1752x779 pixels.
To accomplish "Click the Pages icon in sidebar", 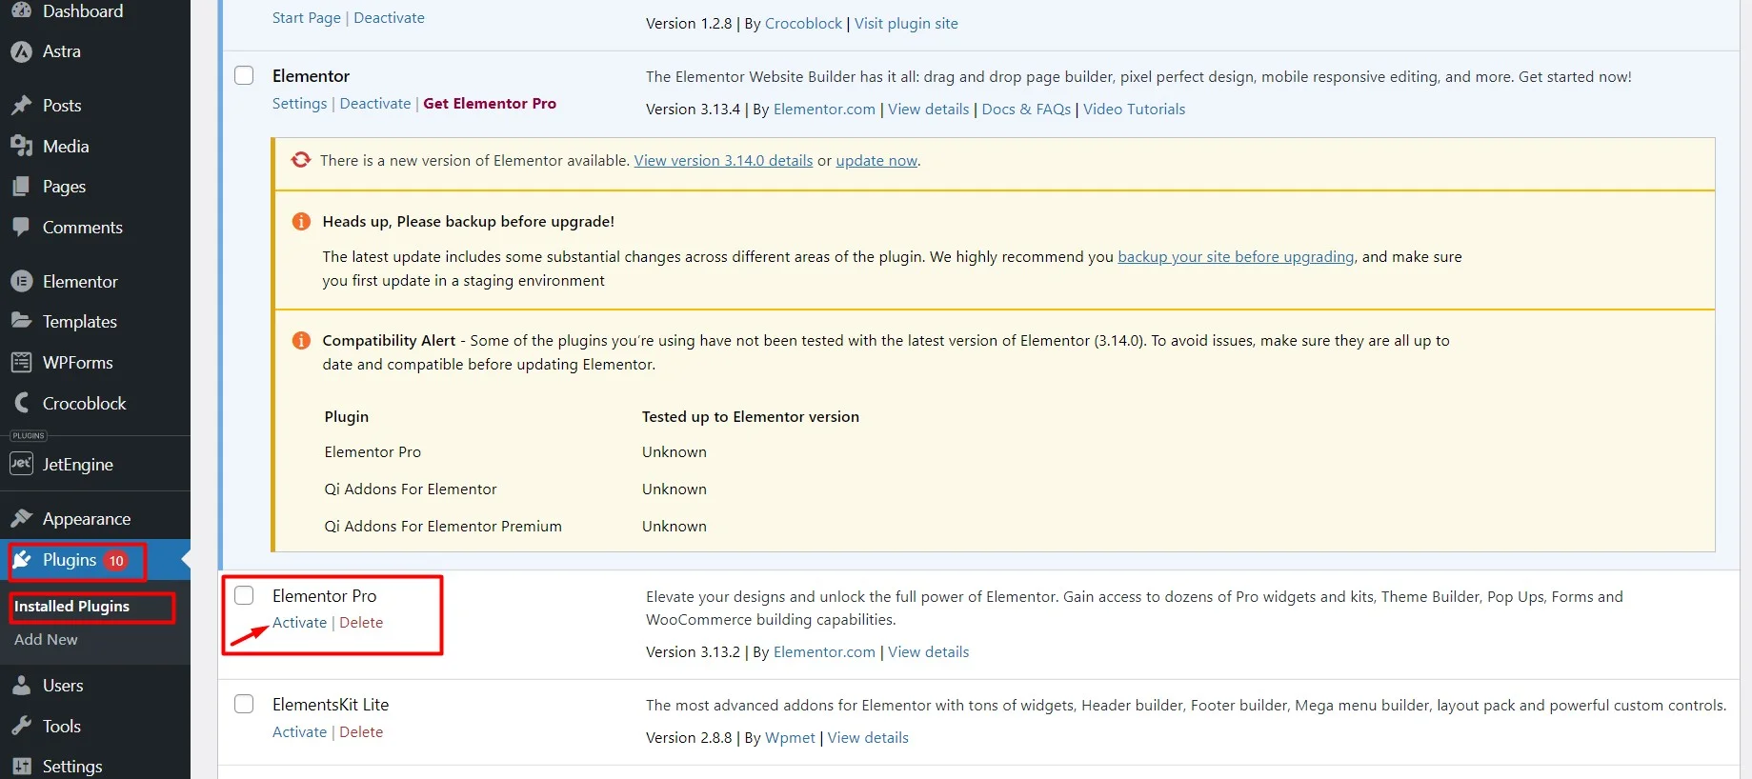I will [21, 187].
